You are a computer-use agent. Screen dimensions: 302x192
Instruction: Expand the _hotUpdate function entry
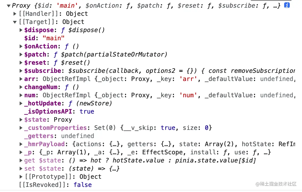[x=21, y=103]
